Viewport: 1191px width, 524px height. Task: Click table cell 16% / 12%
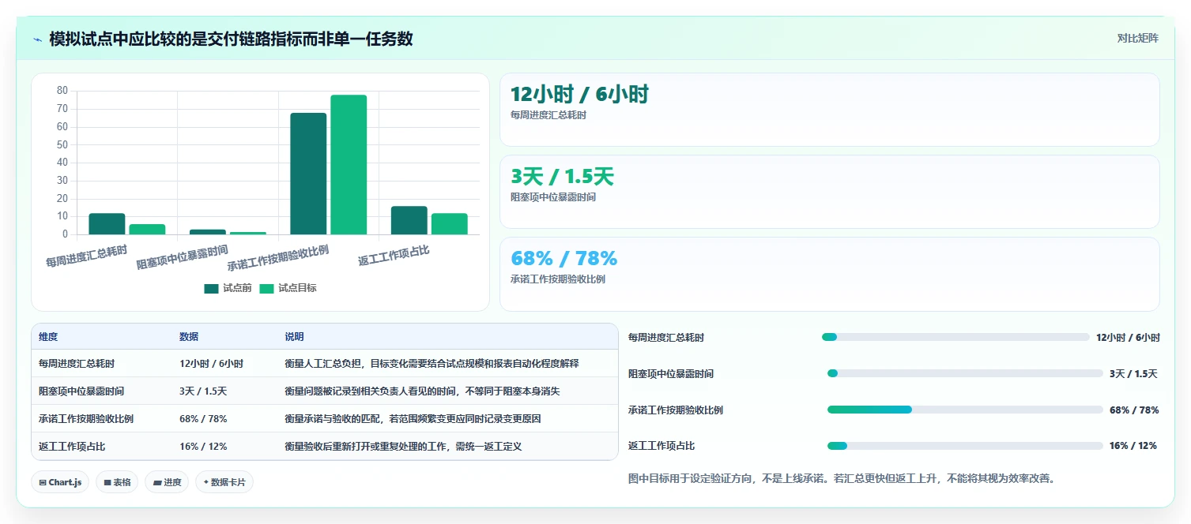click(203, 447)
